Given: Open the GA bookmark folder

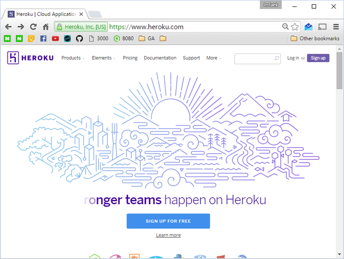Looking at the screenshot, I should click(x=147, y=39).
